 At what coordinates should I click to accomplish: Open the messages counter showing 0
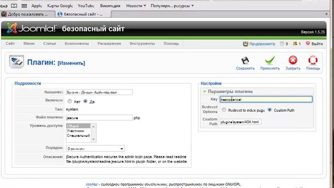tap(284, 44)
